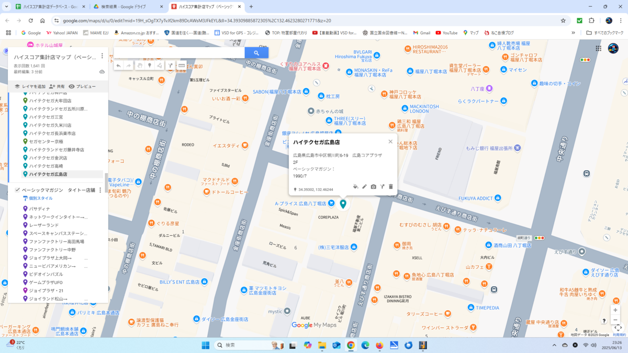The height and width of the screenshot is (353, 628).
Task: Open map help question mark button
Action: (x=604, y=321)
